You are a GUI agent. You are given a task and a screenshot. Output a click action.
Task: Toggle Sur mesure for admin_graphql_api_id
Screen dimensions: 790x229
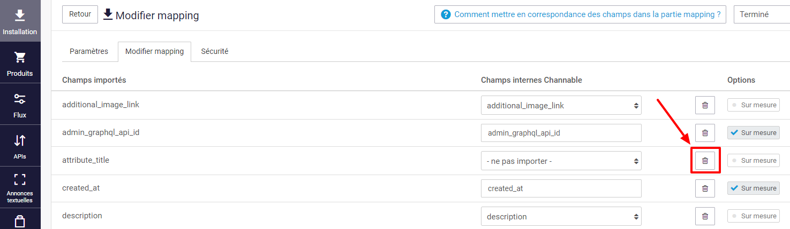coord(753,133)
